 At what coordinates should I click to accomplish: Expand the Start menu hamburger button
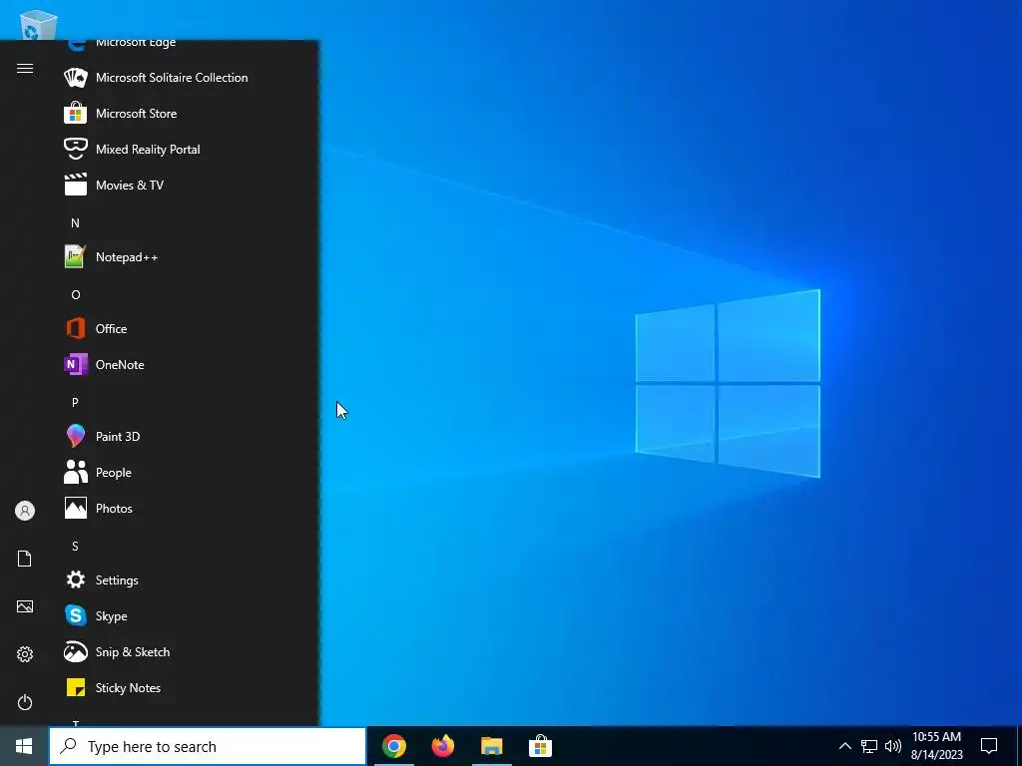click(x=25, y=69)
